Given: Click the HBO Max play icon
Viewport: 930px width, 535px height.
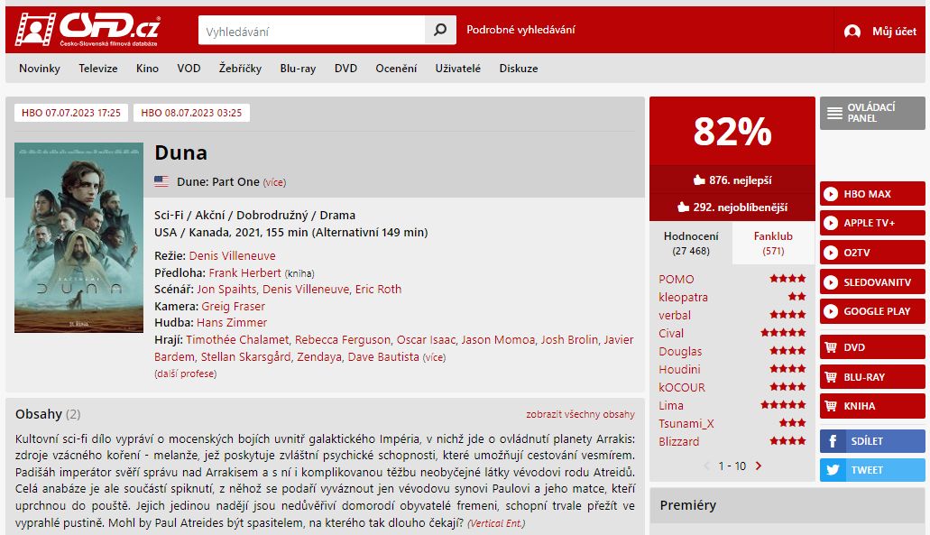Looking at the screenshot, I should coord(831,194).
